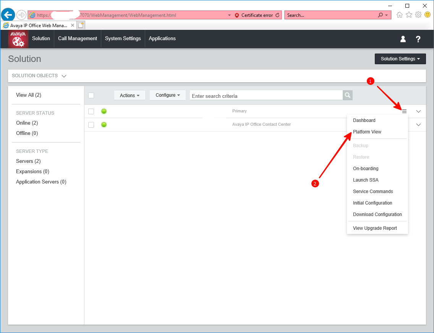Filter by Servers (2) type
This screenshot has height=333, width=434.
(28, 161)
